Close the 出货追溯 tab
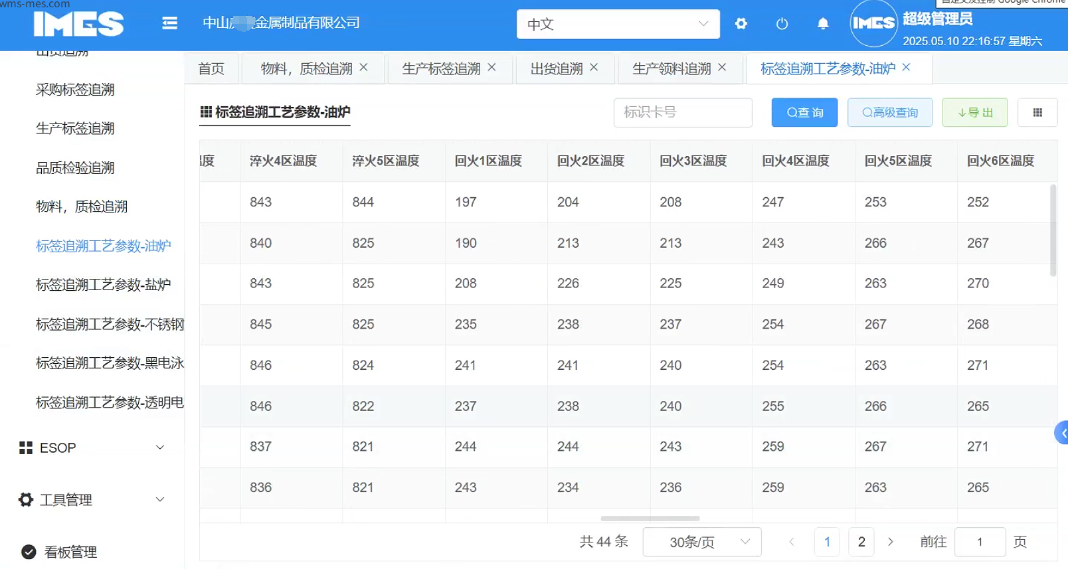The height and width of the screenshot is (569, 1068). 594,68
